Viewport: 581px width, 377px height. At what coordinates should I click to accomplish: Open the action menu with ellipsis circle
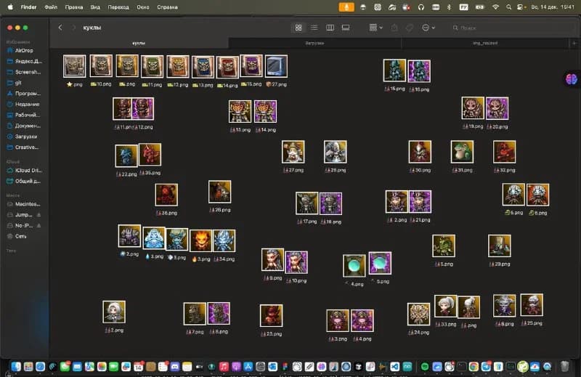(x=428, y=28)
